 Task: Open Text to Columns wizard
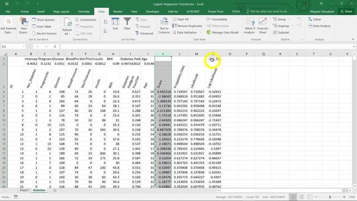pyautogui.click(x=164, y=26)
